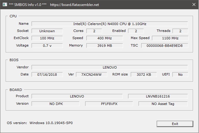
Task: Click the TSC field showing 00000068-BB4E9ED8
Action: pyautogui.click(x=165, y=46)
